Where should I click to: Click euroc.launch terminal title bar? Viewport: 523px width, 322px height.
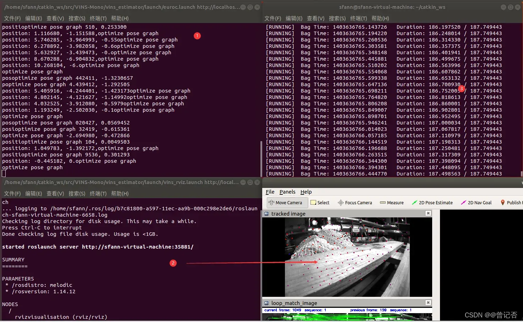131,7
